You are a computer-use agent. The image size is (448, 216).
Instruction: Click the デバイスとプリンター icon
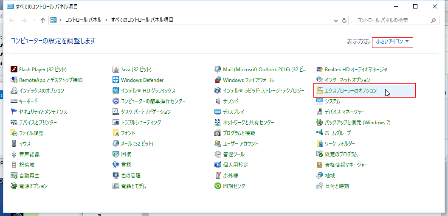(14, 122)
